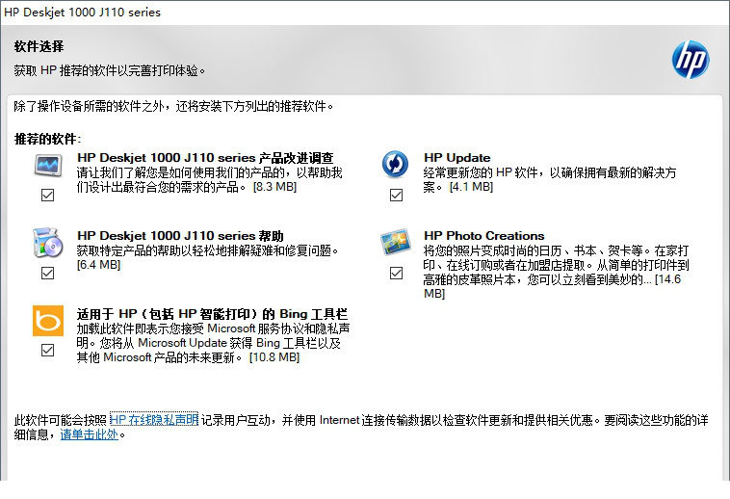
Task: Click the Deskjet help disc icon
Action: (48, 243)
